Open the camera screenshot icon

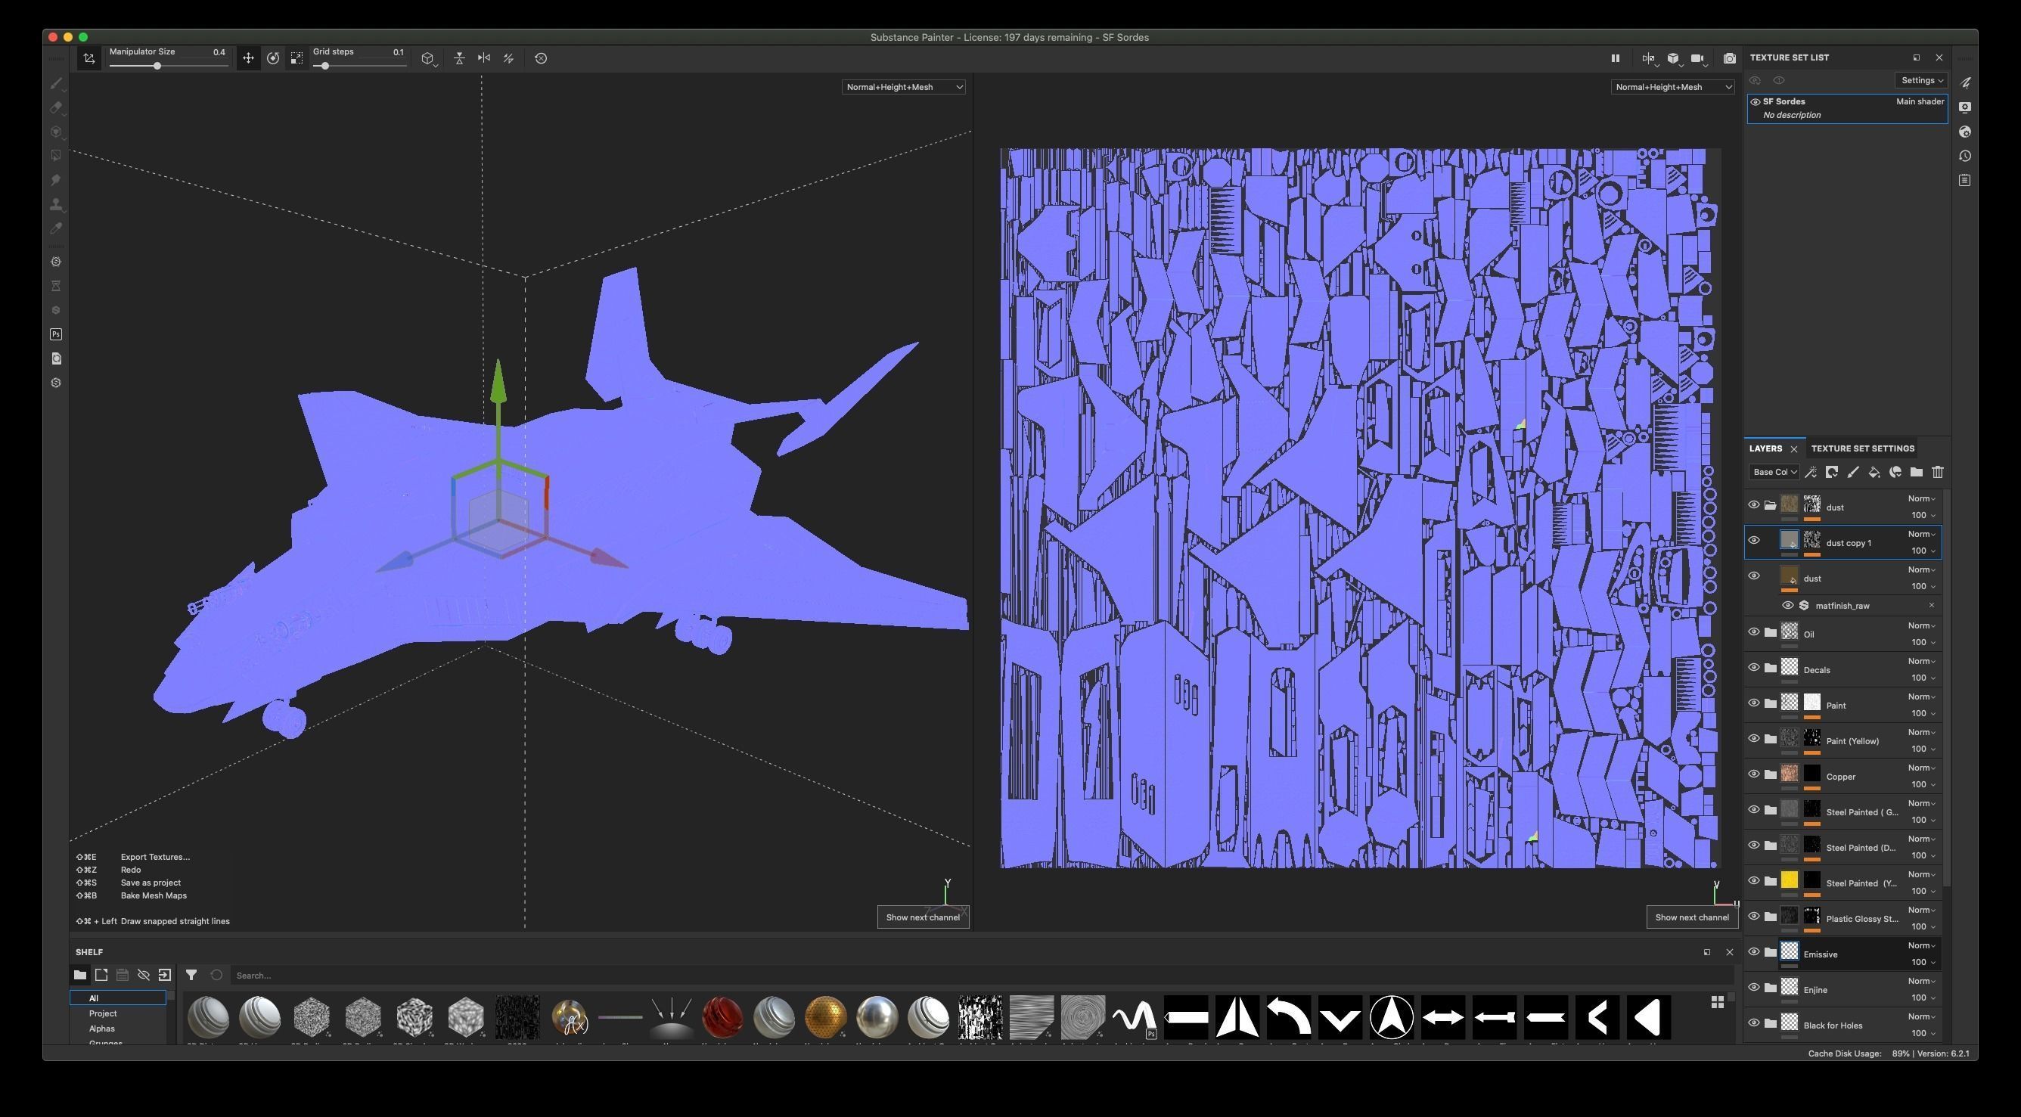tap(1729, 58)
